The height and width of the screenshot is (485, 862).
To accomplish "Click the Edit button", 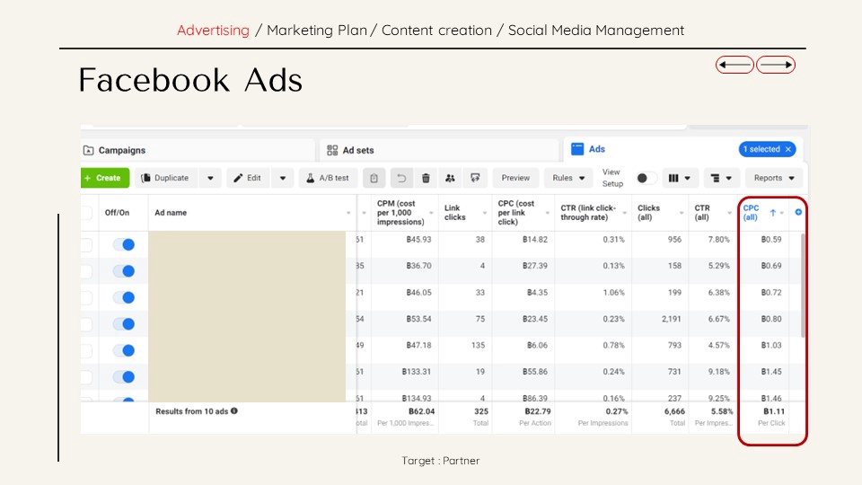I will tap(248, 178).
